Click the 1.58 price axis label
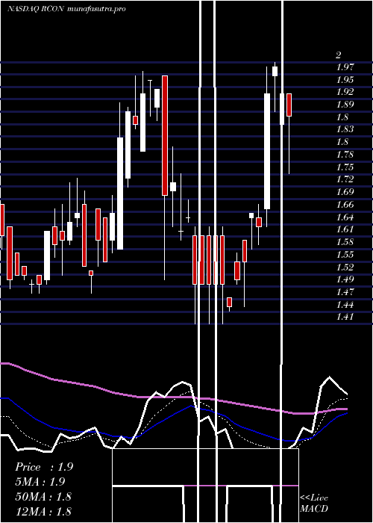Viewport: 373px width, 523px height. [345, 242]
